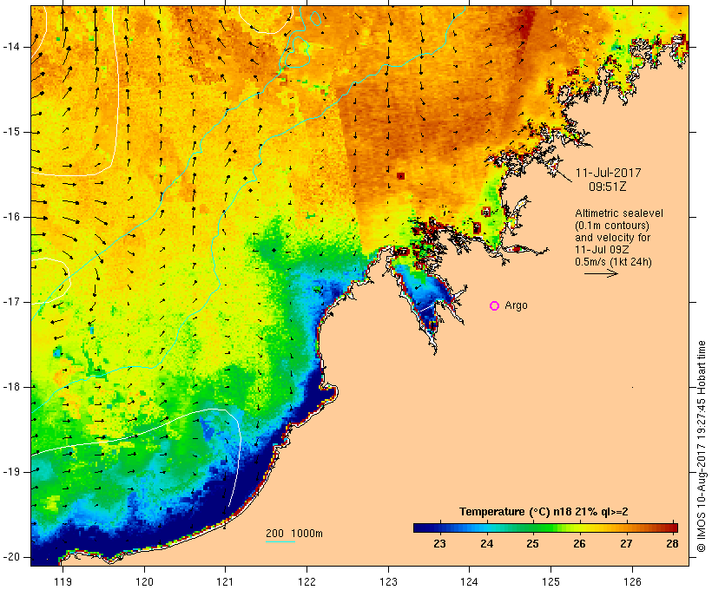Click the cyan bathymetry contour legend line
The width and height of the screenshot is (712, 590).
(x=280, y=541)
